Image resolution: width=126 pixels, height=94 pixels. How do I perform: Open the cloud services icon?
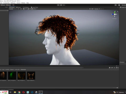point(119,5)
